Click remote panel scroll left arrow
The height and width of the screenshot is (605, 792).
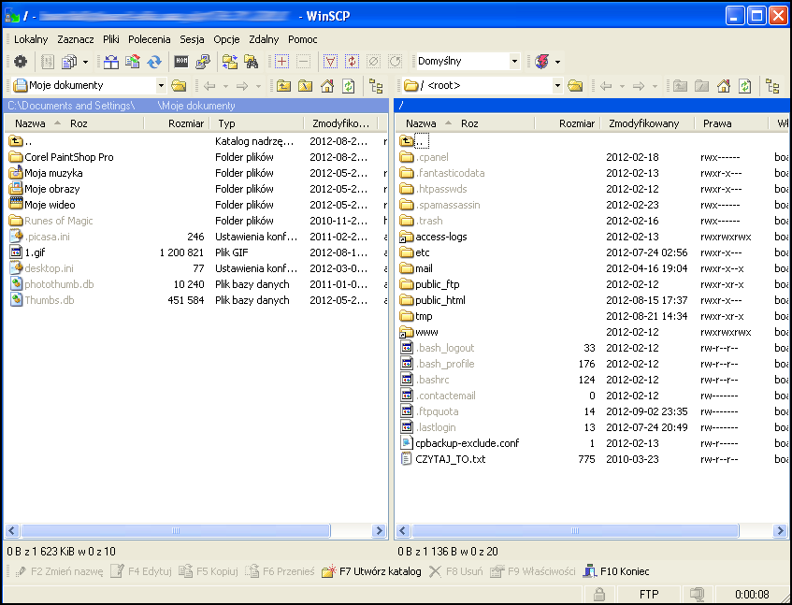pyautogui.click(x=403, y=531)
